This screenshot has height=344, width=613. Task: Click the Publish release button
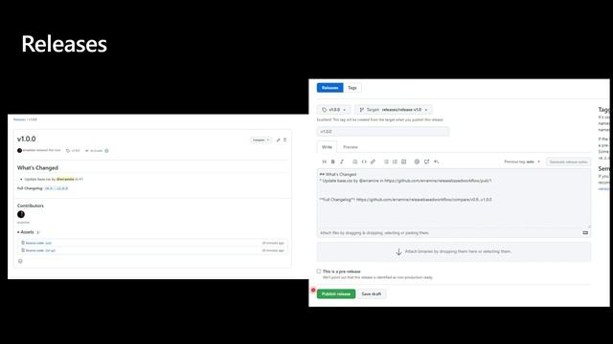tap(336, 293)
